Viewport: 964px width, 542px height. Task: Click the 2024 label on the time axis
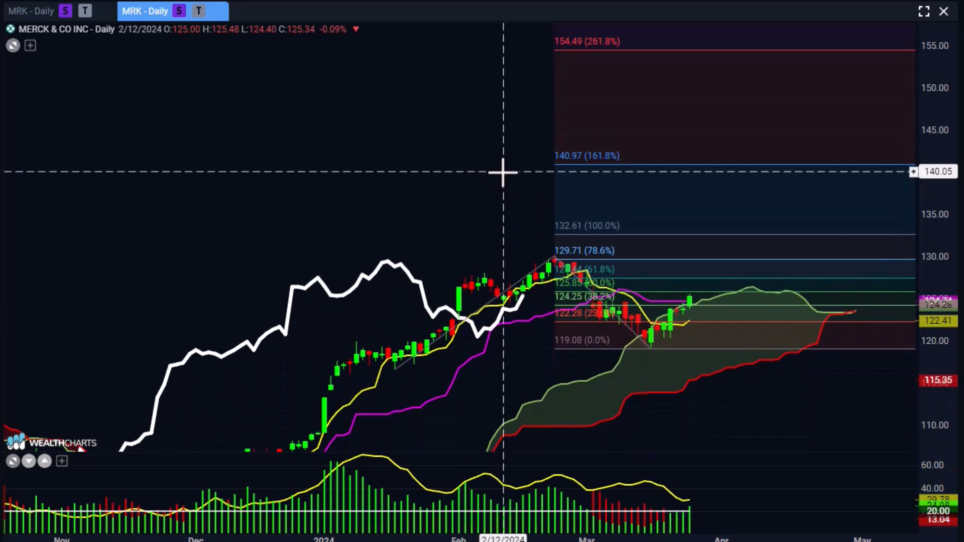point(323,539)
